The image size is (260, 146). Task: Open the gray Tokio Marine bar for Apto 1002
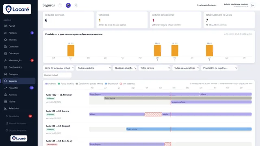[x=178, y=98]
